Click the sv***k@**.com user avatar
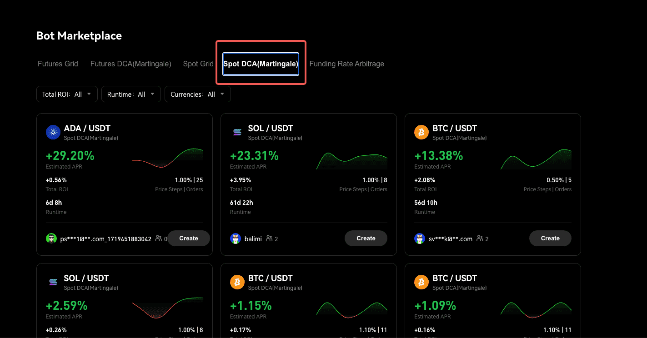The width and height of the screenshot is (647, 338). point(419,239)
